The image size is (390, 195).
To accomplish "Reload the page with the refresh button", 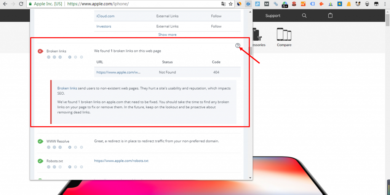I will 21,4.
